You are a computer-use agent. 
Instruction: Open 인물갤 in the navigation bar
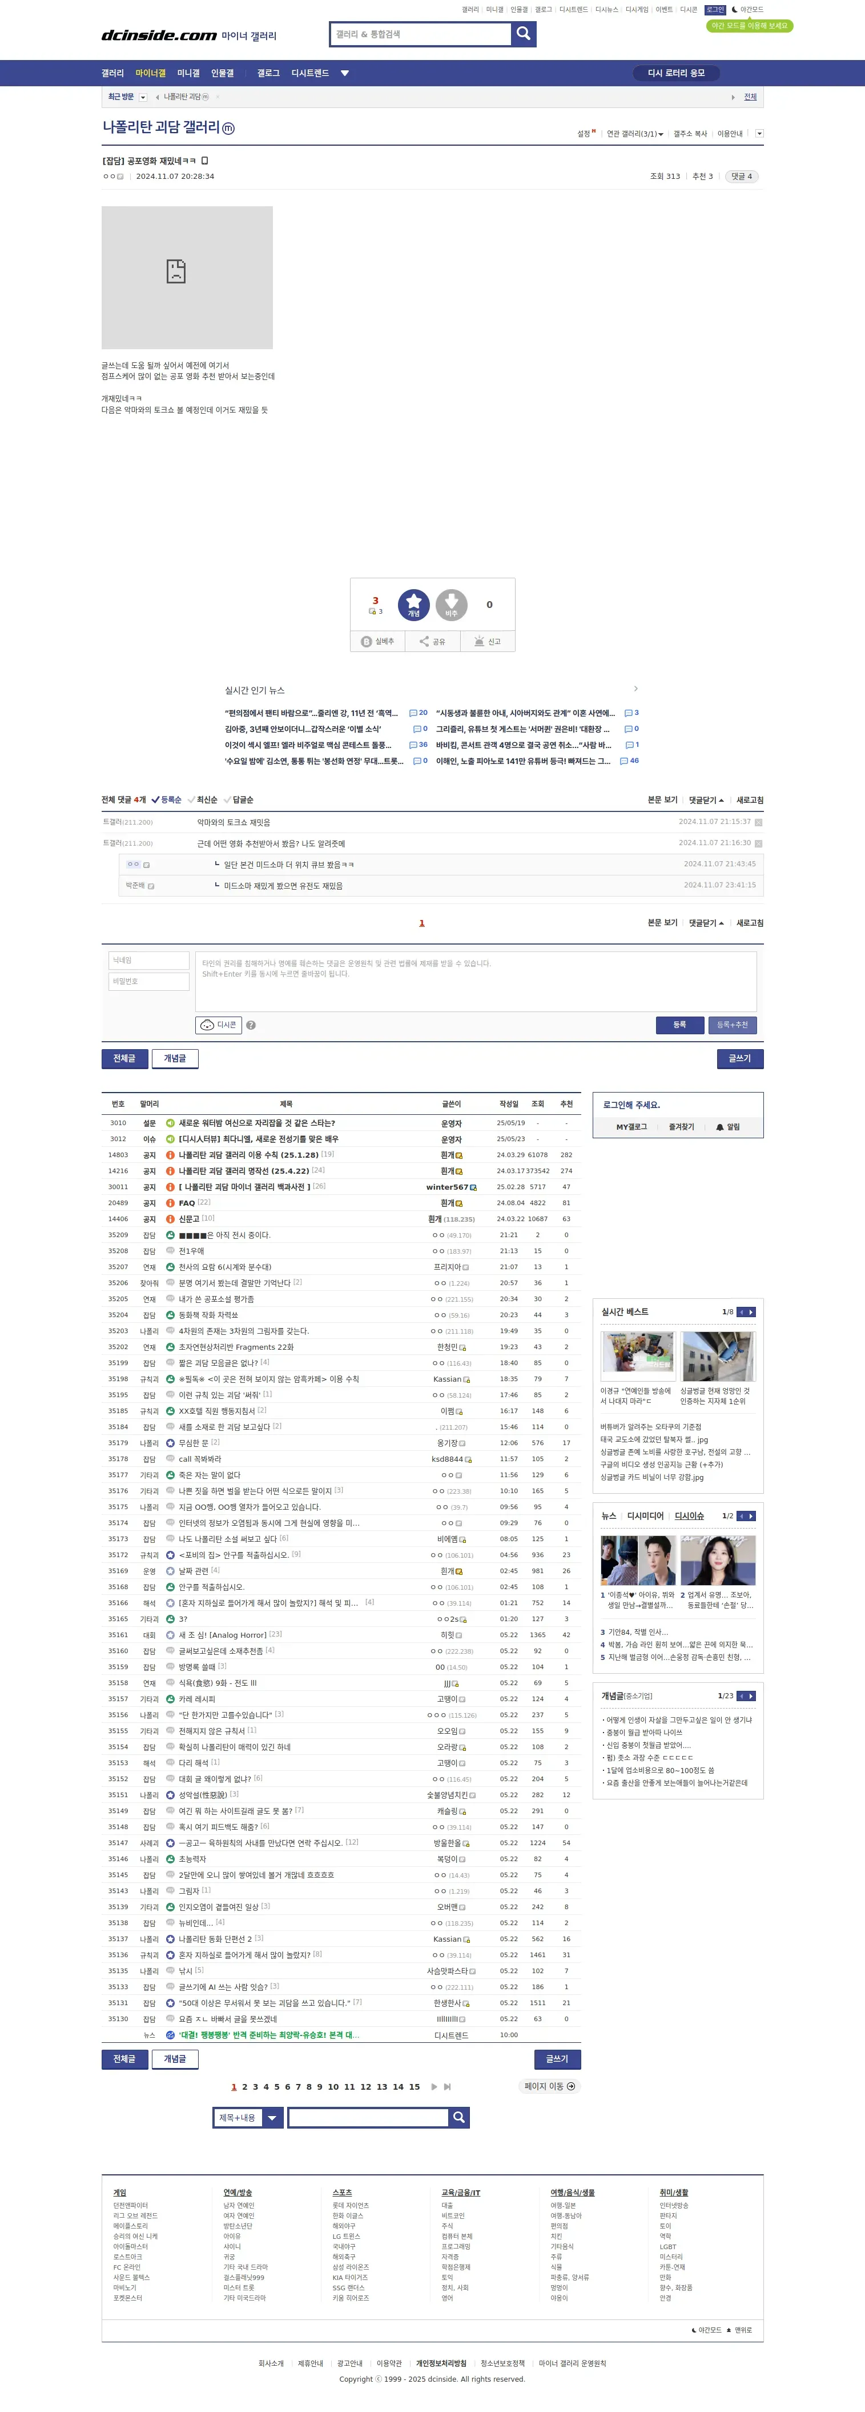tap(223, 73)
